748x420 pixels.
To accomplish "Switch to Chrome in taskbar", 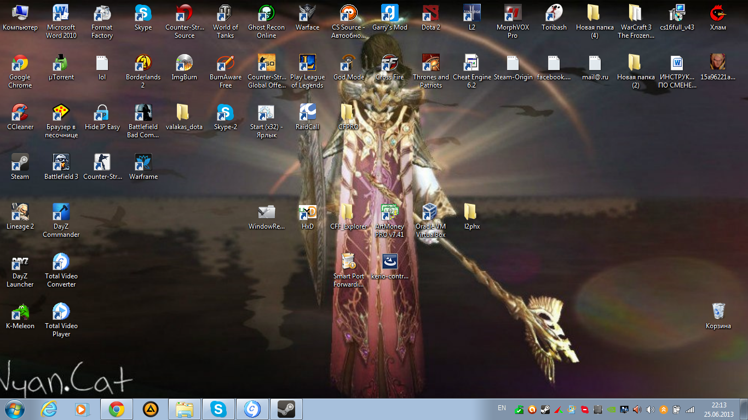I will tap(117, 409).
